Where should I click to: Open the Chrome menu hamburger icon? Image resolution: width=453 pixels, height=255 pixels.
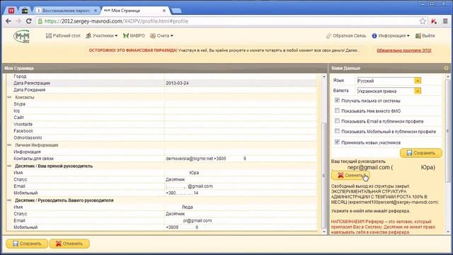point(445,21)
